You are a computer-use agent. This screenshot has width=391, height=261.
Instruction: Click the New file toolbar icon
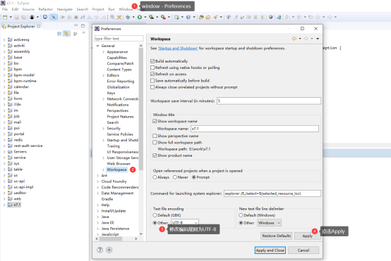point(5,17)
